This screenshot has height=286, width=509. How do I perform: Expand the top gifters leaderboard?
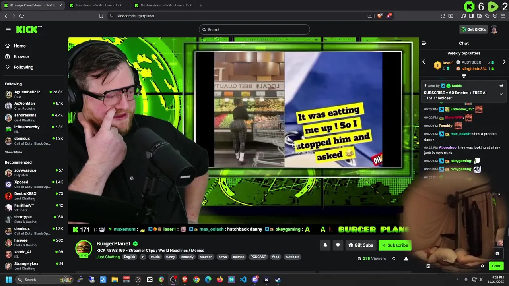pos(464,76)
